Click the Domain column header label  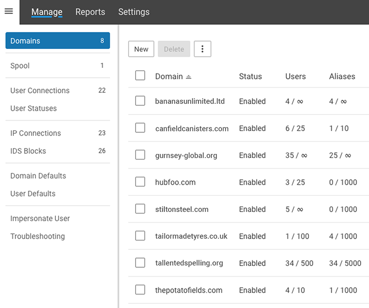[x=169, y=76]
